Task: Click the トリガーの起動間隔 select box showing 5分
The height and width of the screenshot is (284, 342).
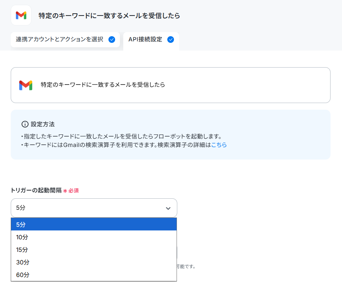Action: click(94, 208)
